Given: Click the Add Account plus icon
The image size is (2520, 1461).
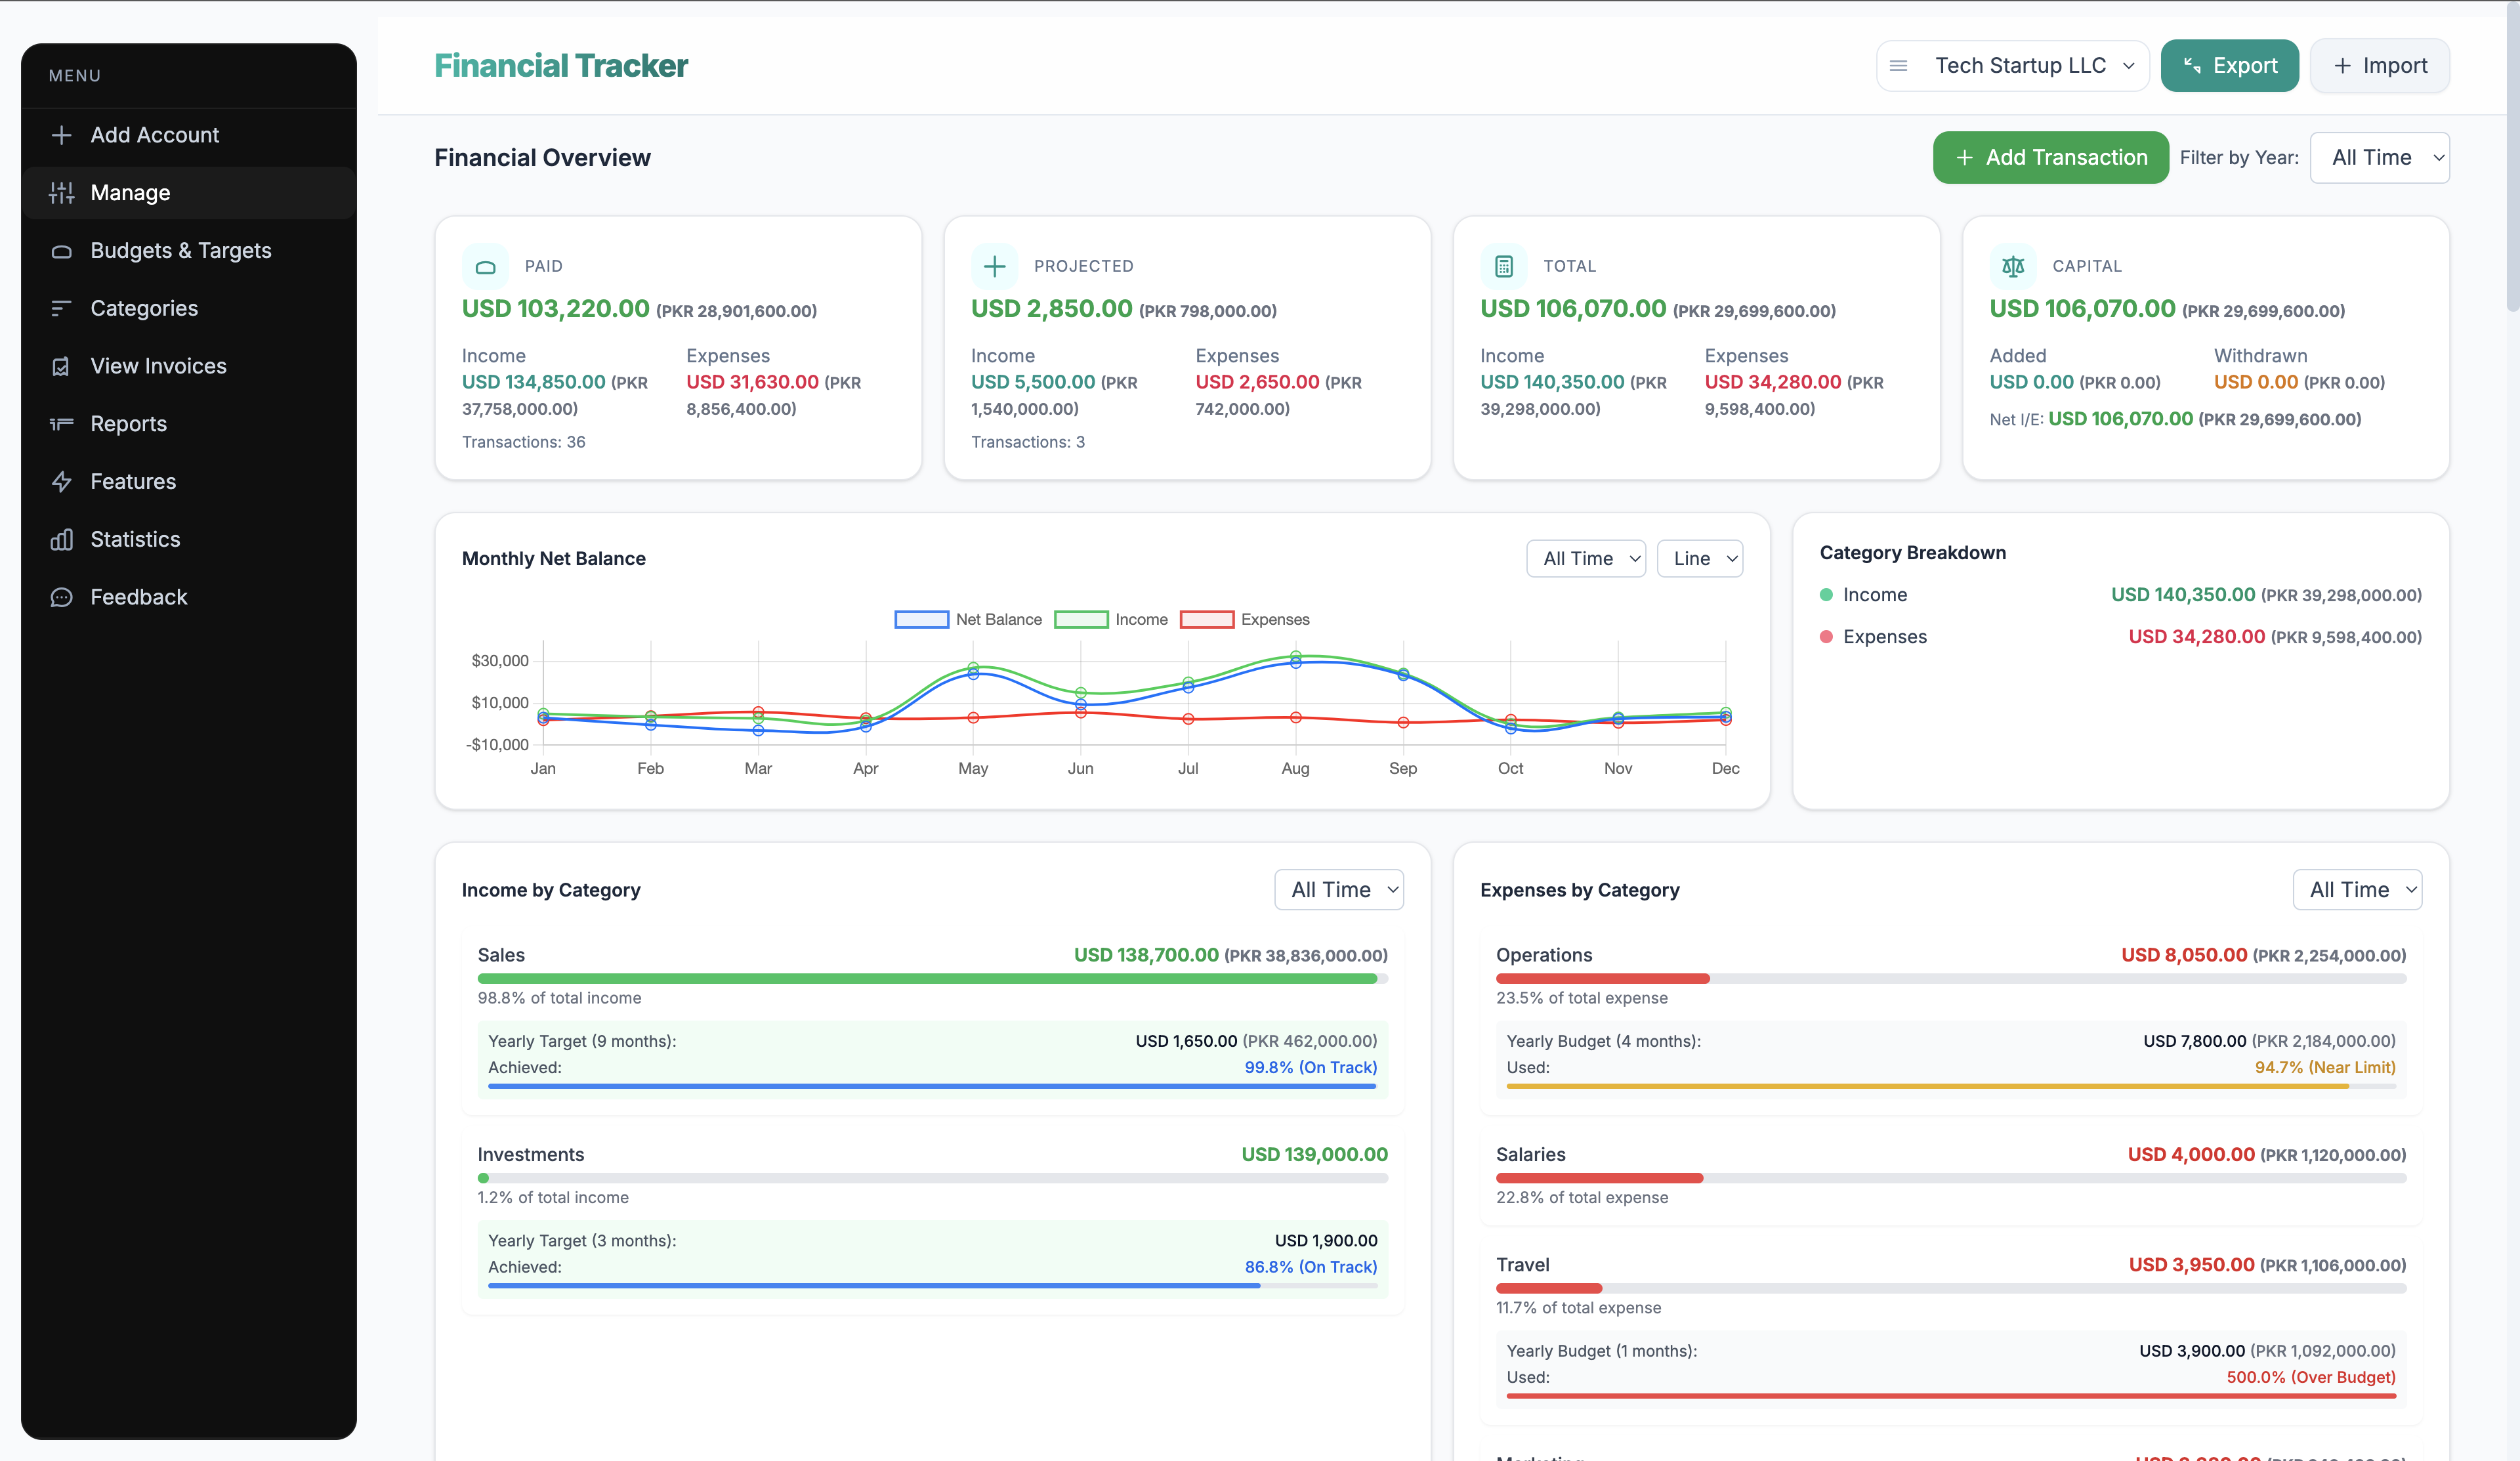Looking at the screenshot, I should point(61,135).
